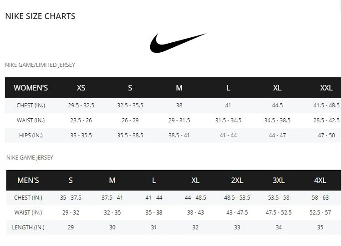This screenshot has width=341, height=246.
Task: Click women's XS waist value 23.5 - 26
Action: pos(81,120)
